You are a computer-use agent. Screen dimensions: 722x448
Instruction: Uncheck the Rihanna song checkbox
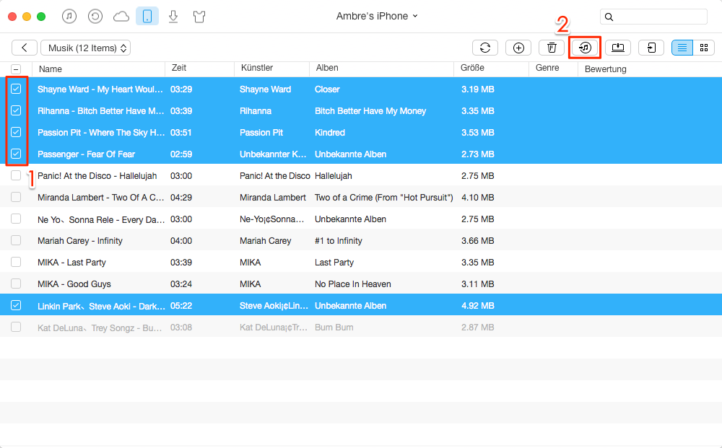pos(16,110)
